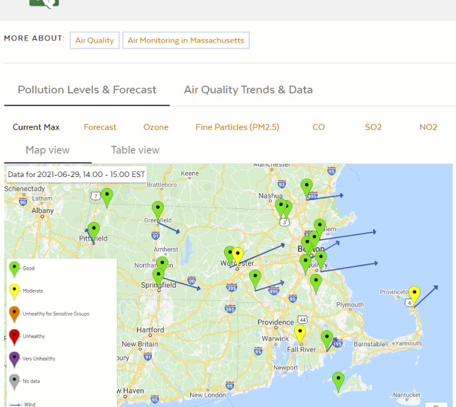Click the yellow Moderate legend icon
This screenshot has height=407, width=456.
coord(14,292)
